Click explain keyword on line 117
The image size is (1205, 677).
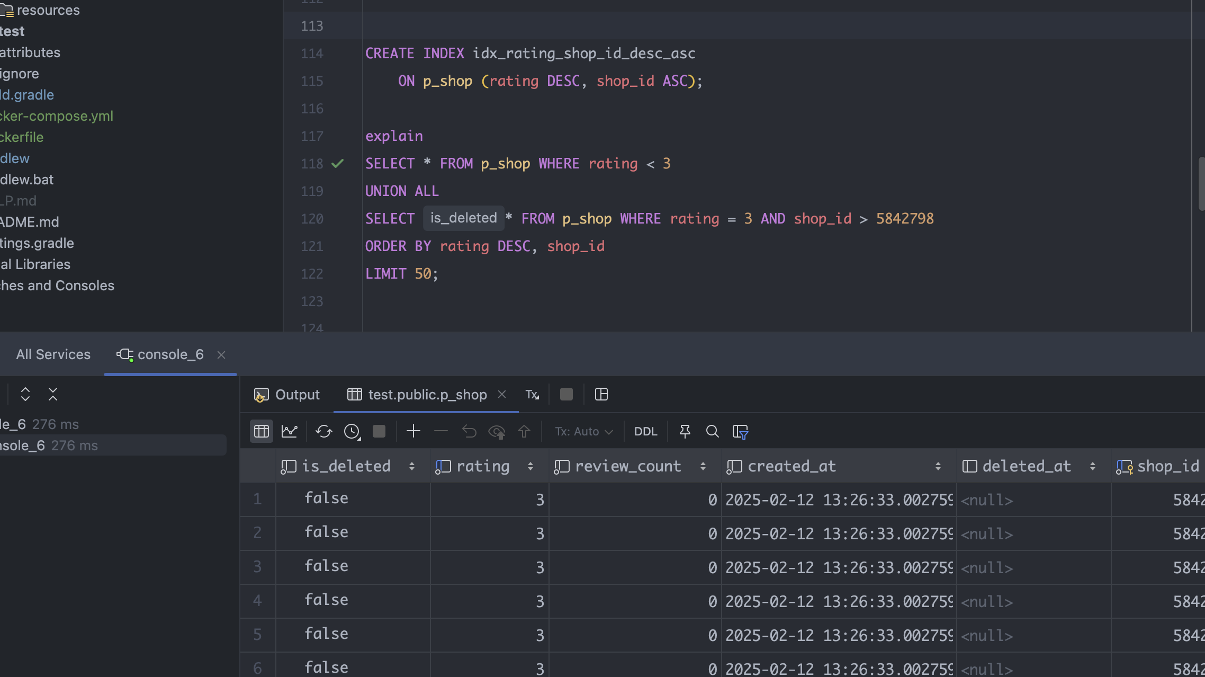click(394, 136)
